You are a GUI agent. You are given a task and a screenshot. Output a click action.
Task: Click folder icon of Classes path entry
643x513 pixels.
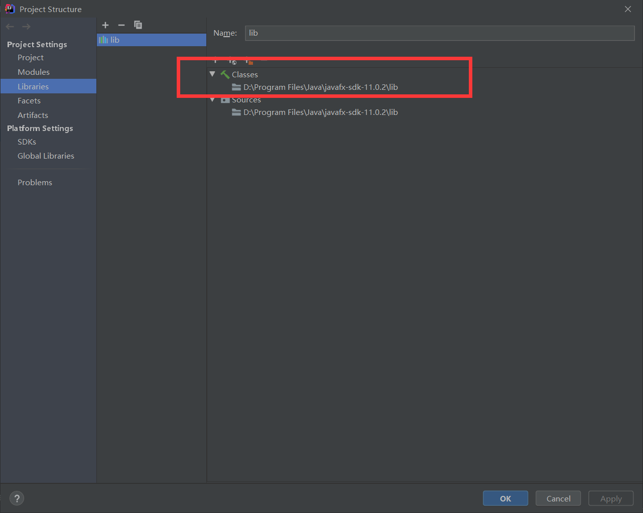pos(236,87)
